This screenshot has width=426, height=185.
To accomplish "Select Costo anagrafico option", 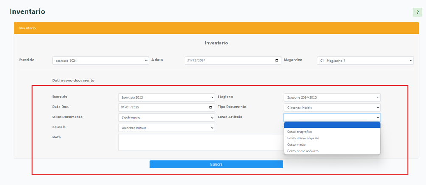I will click(300, 132).
